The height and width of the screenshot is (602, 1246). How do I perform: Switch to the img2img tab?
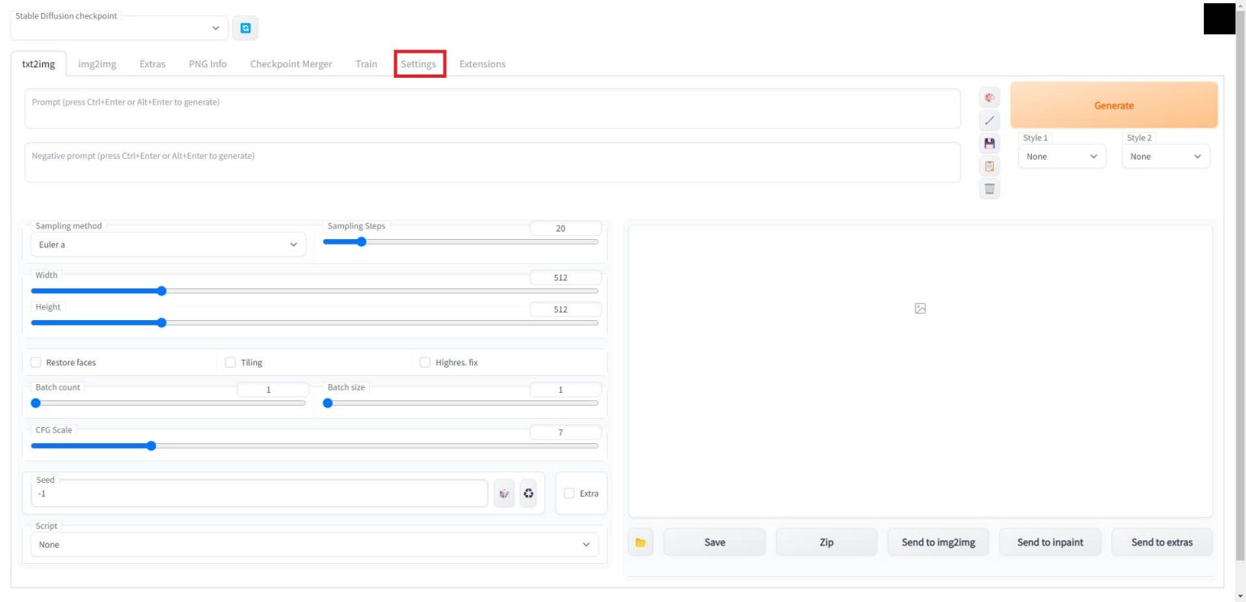point(97,63)
